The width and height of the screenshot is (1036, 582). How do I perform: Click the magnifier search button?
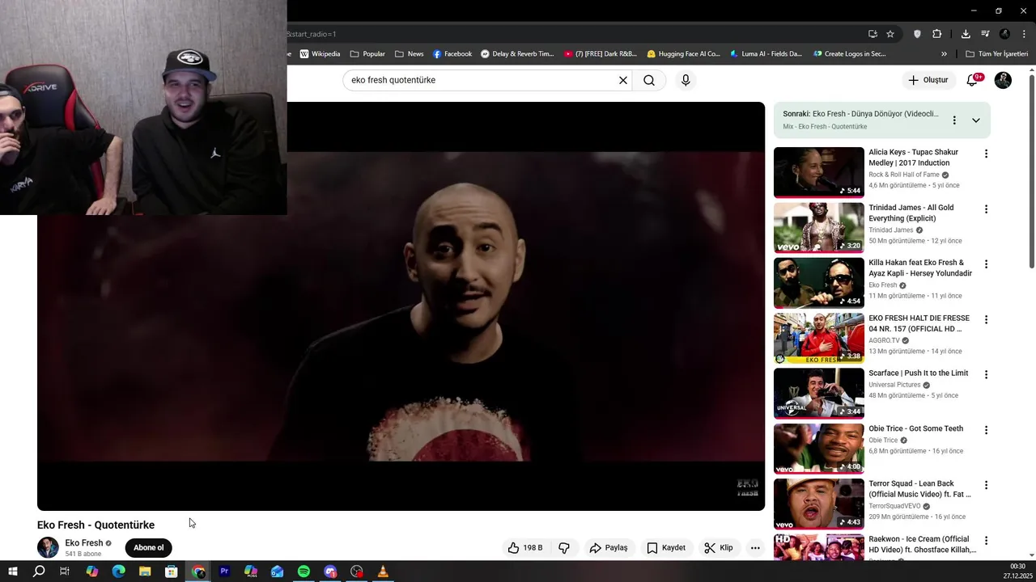pos(649,80)
